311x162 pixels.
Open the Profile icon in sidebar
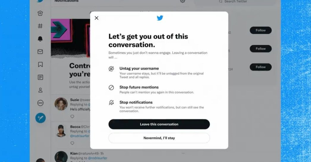[x=40, y=90]
